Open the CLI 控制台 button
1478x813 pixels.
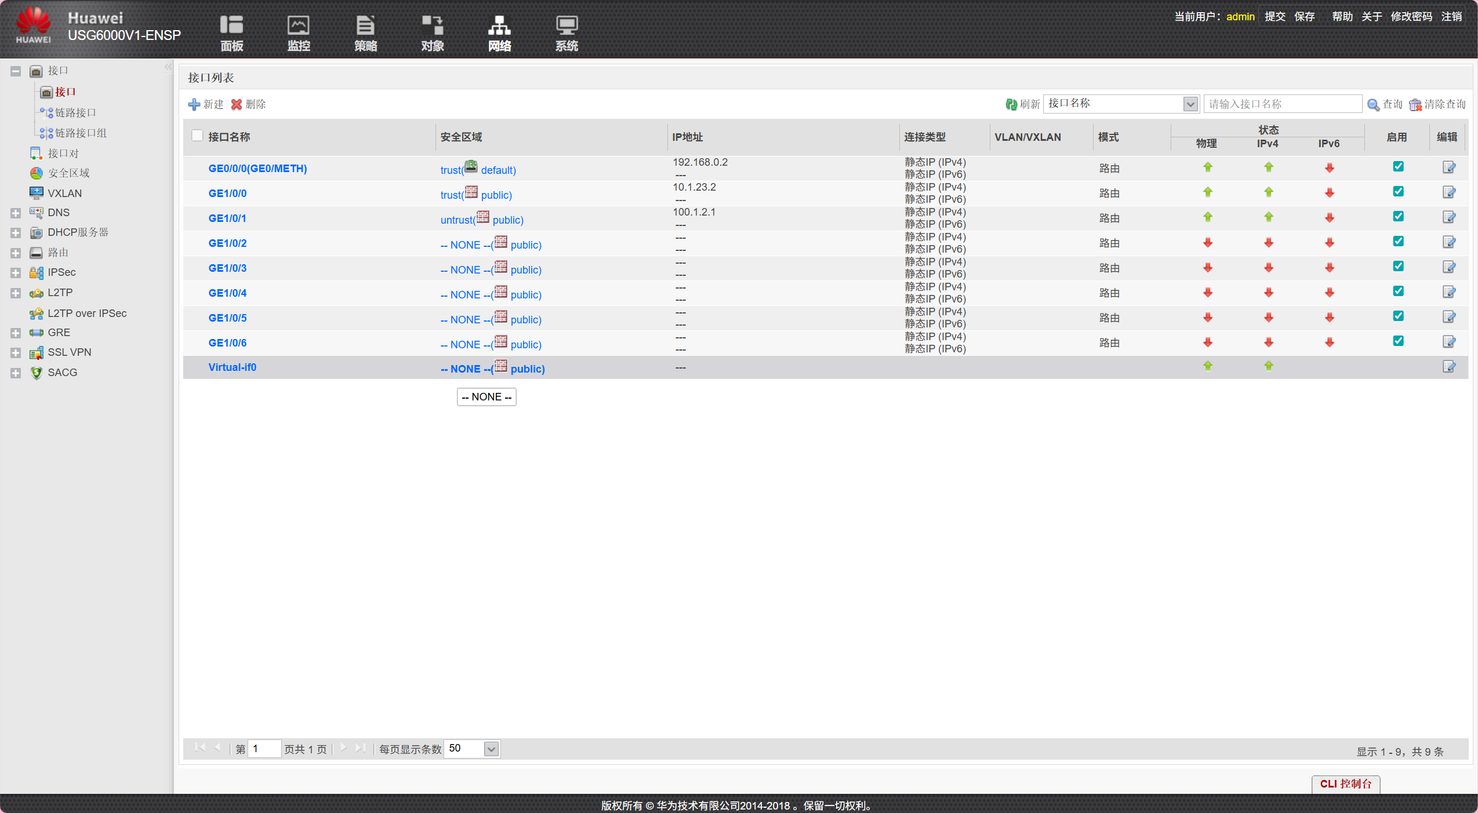click(x=1345, y=783)
